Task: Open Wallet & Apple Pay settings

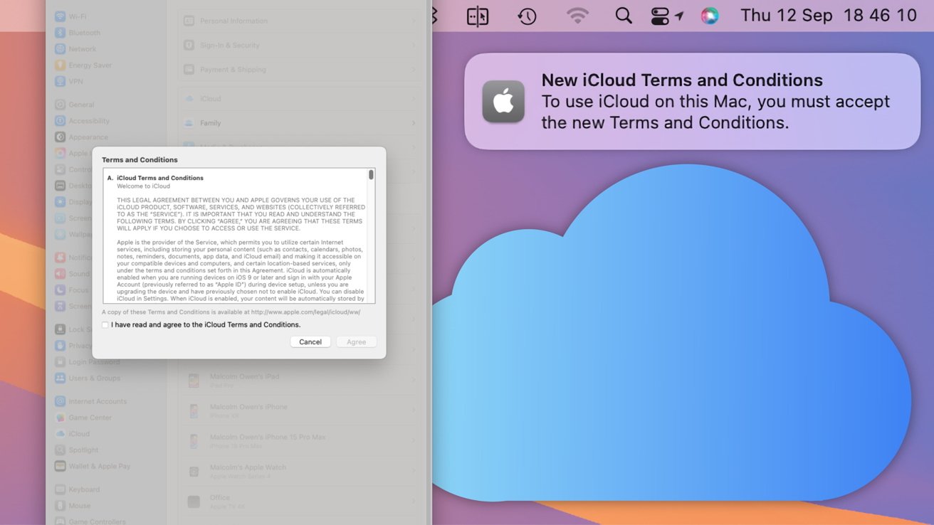Action: (x=93, y=467)
